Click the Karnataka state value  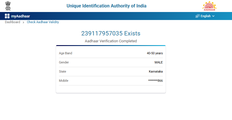point(156,71)
